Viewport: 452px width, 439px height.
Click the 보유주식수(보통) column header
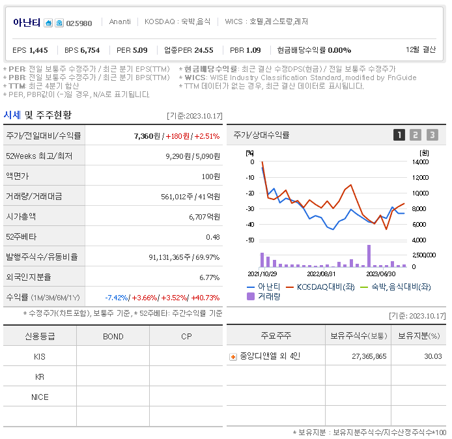point(358,335)
